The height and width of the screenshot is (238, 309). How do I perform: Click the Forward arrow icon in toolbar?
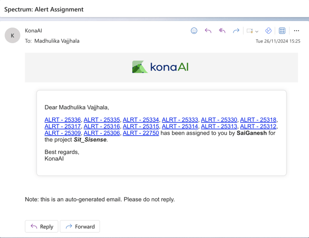[x=236, y=31]
